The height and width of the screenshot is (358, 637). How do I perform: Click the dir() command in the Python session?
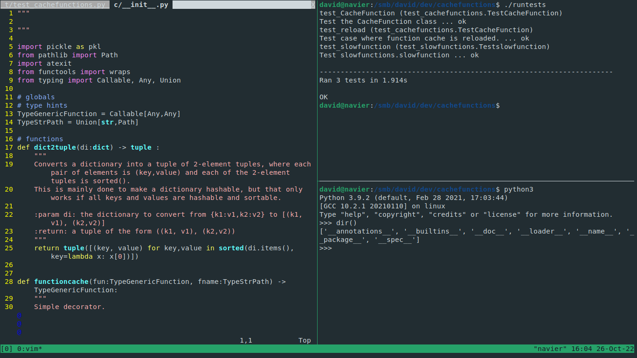pos(346,223)
